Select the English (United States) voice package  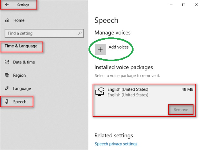coord(144,100)
